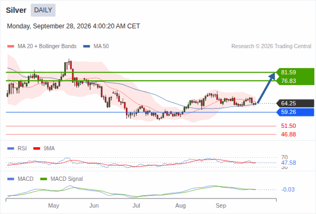316x214 pixels.
Task: Click the MACD value -0.03
Action: coord(288,189)
